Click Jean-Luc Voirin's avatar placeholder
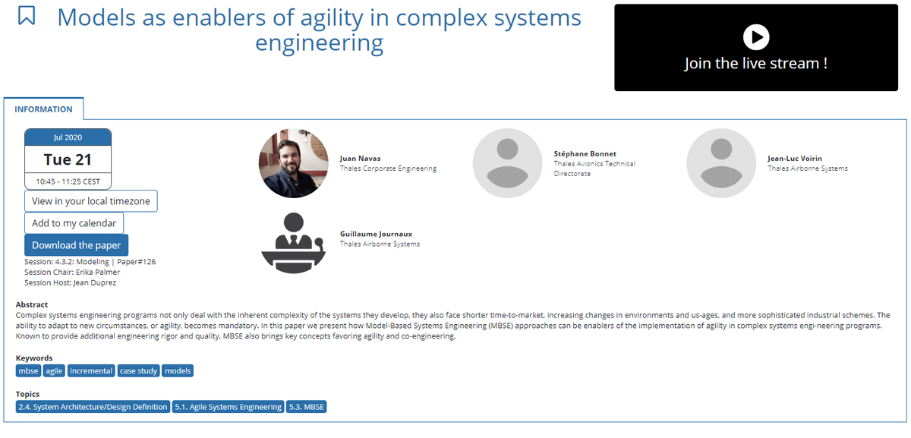Viewport: 911px width, 438px height. tap(722, 163)
